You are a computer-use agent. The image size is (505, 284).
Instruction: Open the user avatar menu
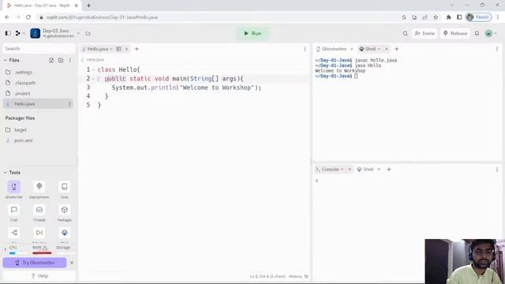tap(491, 33)
